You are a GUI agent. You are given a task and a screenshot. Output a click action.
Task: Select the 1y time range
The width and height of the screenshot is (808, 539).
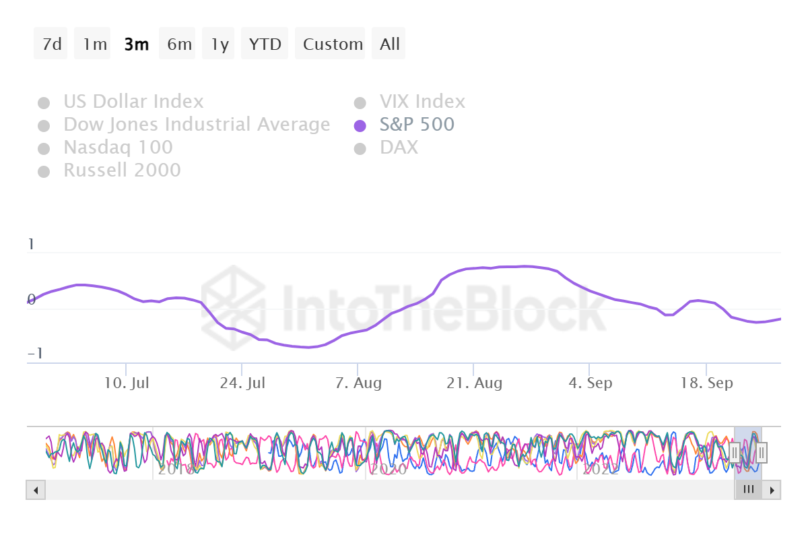click(x=218, y=43)
